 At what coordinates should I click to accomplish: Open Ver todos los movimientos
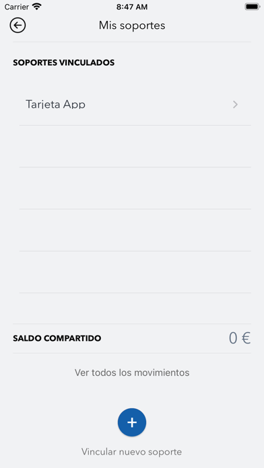(132, 373)
